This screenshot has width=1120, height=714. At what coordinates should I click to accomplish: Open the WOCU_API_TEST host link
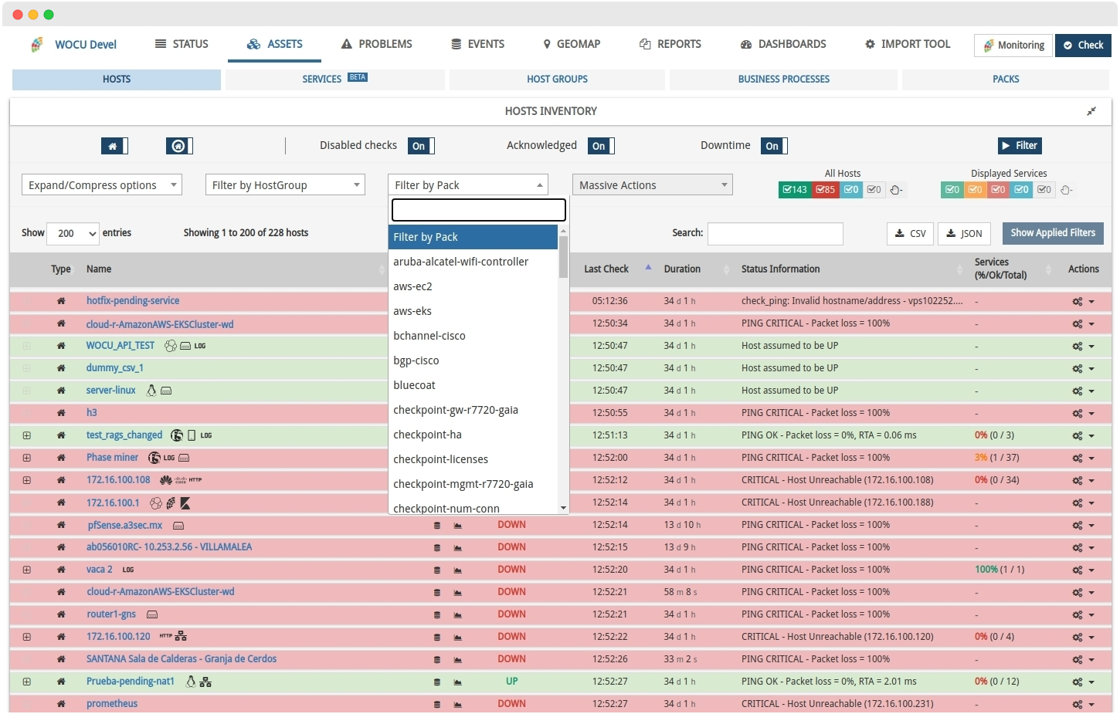tap(120, 346)
